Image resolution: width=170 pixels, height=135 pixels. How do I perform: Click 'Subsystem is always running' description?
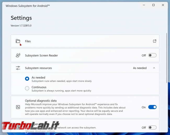[x=61, y=91]
